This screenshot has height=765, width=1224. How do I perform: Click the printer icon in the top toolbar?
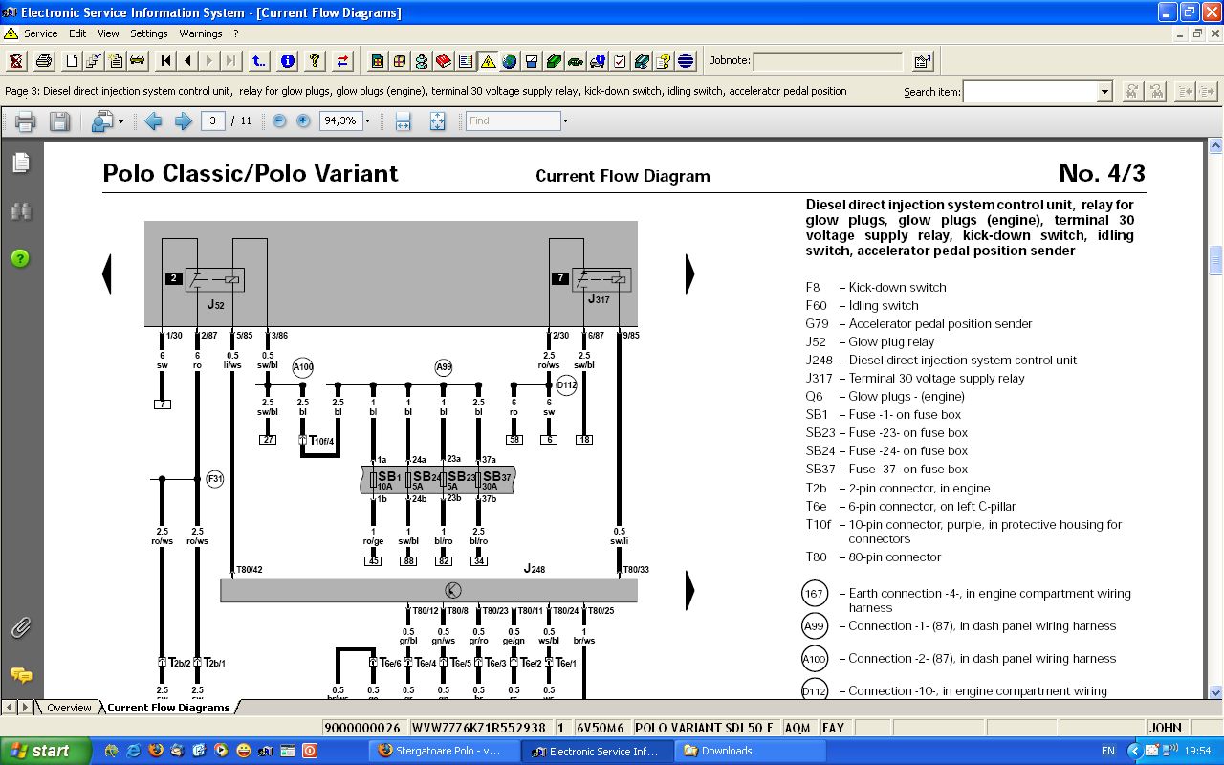tap(44, 61)
